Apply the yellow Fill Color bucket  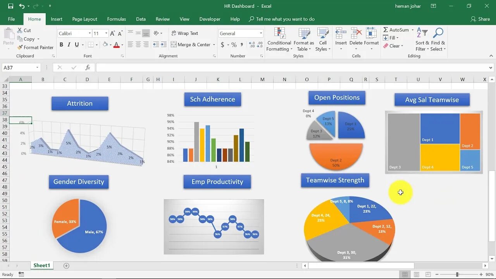click(105, 45)
